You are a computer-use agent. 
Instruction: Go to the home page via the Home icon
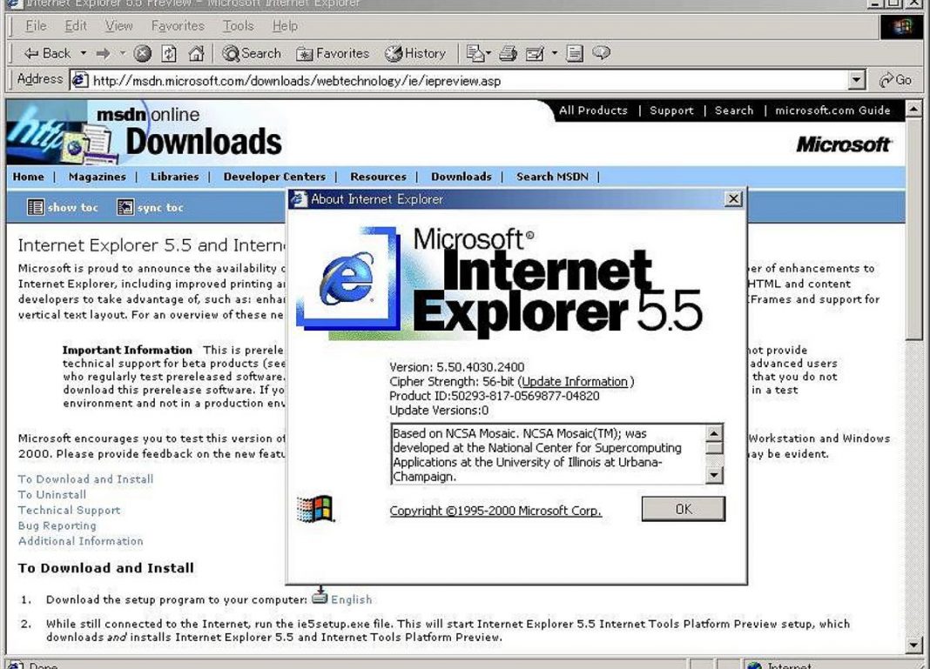point(196,54)
